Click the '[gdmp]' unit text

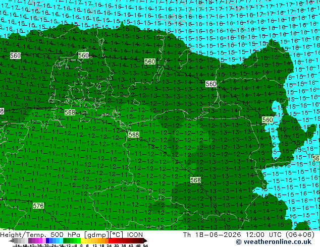pyautogui.click(x=96, y=235)
